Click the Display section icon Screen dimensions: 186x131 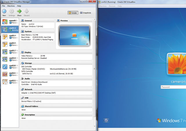(x=23, y=52)
